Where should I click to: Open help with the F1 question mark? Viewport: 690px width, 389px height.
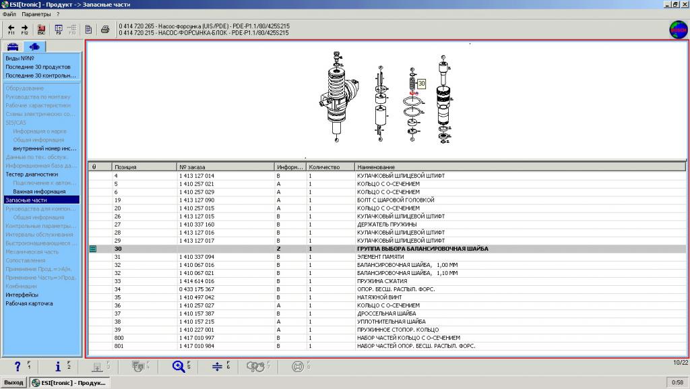(x=18, y=366)
